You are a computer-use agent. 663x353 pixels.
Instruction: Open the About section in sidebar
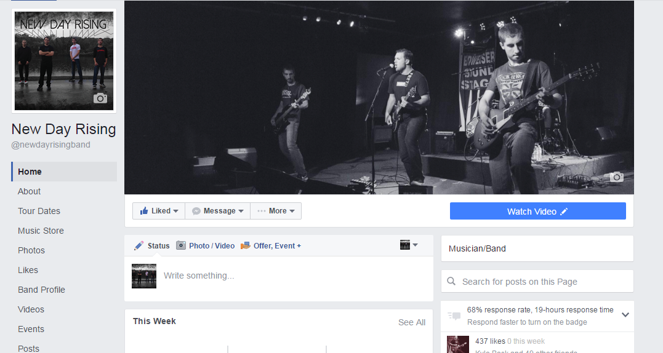[x=29, y=191]
